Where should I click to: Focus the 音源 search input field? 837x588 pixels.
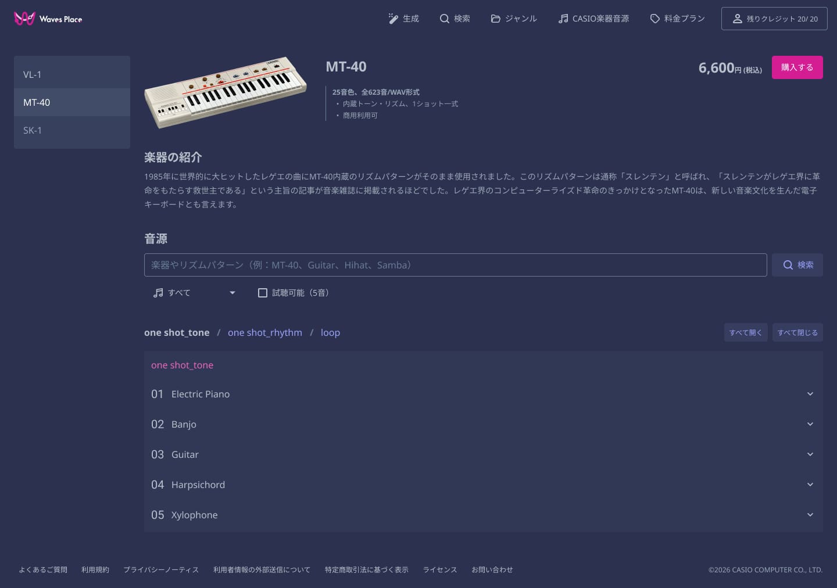click(x=455, y=265)
